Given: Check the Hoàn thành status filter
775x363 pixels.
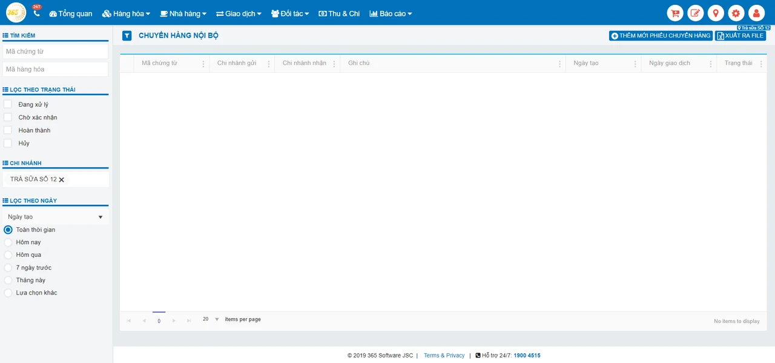Looking at the screenshot, I should (8, 130).
